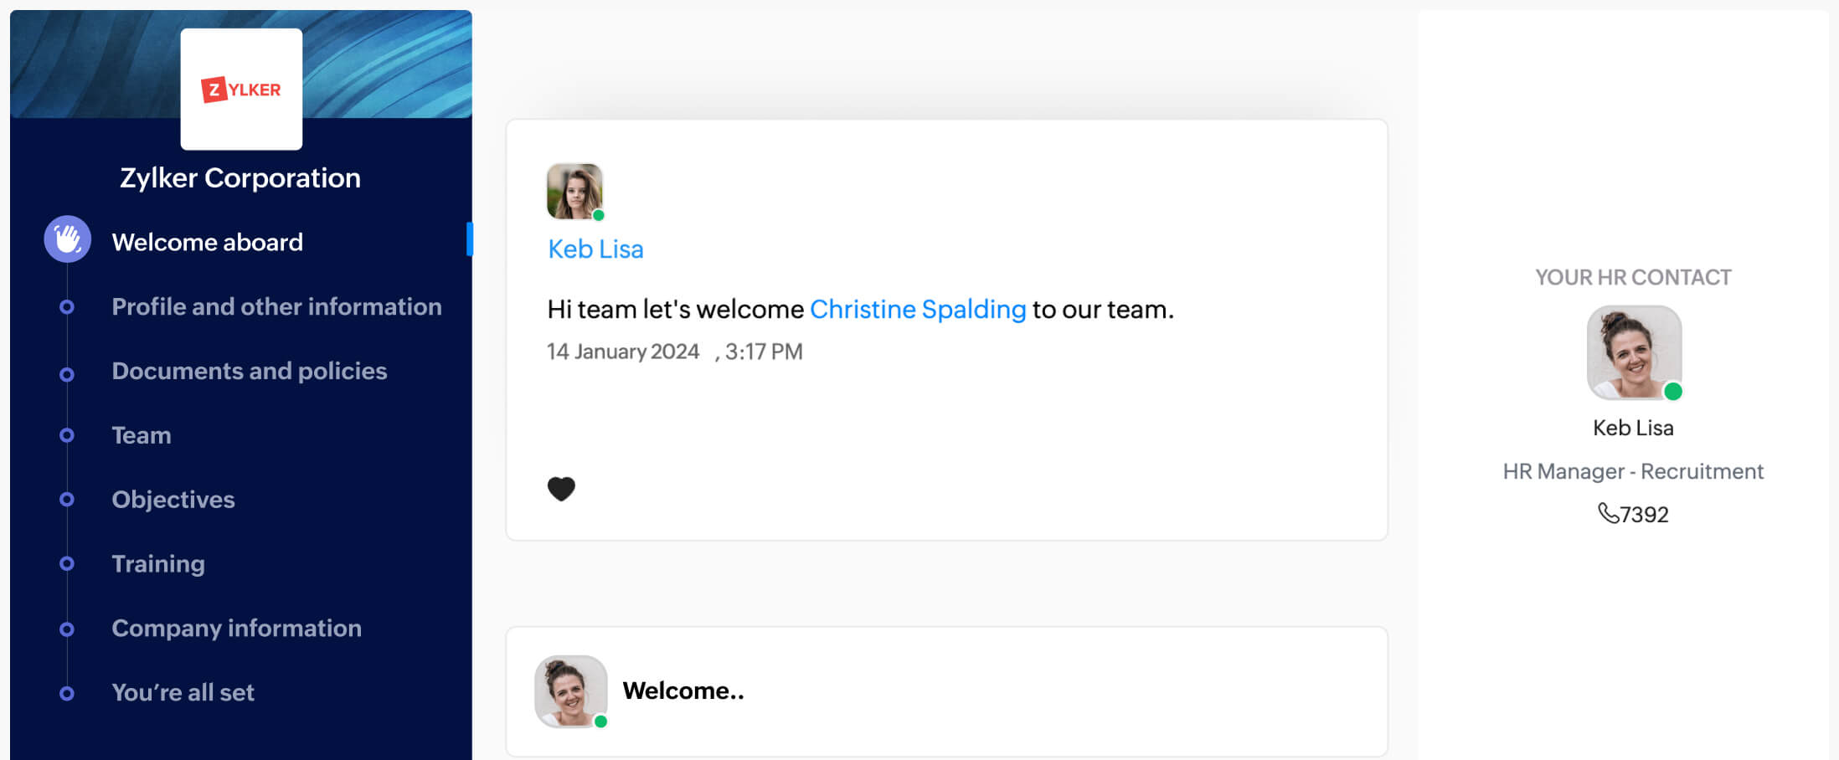Open Christine Spalding's profile link

point(917,309)
